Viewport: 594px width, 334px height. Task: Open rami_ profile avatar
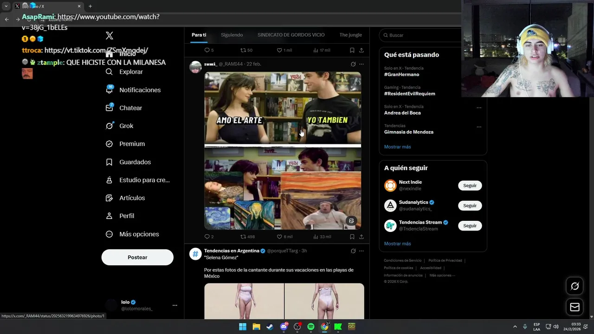tap(195, 67)
